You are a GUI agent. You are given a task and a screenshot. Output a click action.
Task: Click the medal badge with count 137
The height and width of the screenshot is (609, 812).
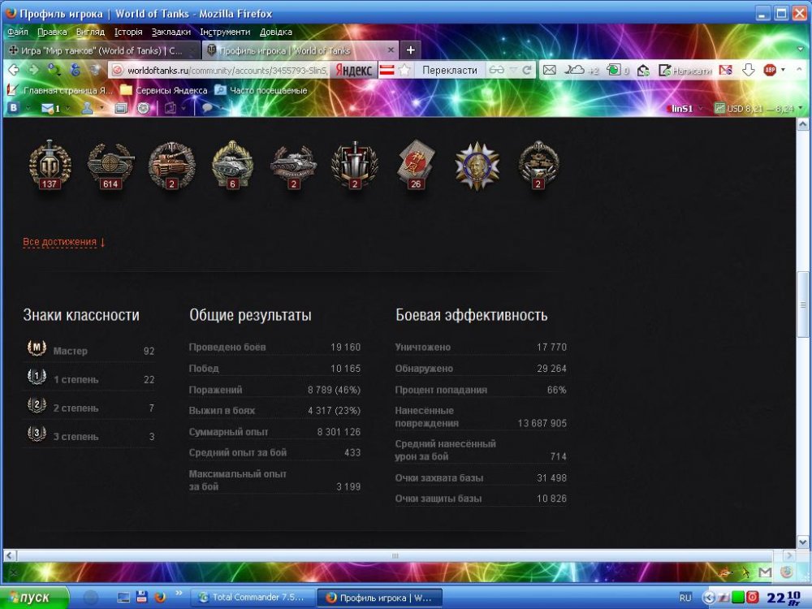pos(50,165)
